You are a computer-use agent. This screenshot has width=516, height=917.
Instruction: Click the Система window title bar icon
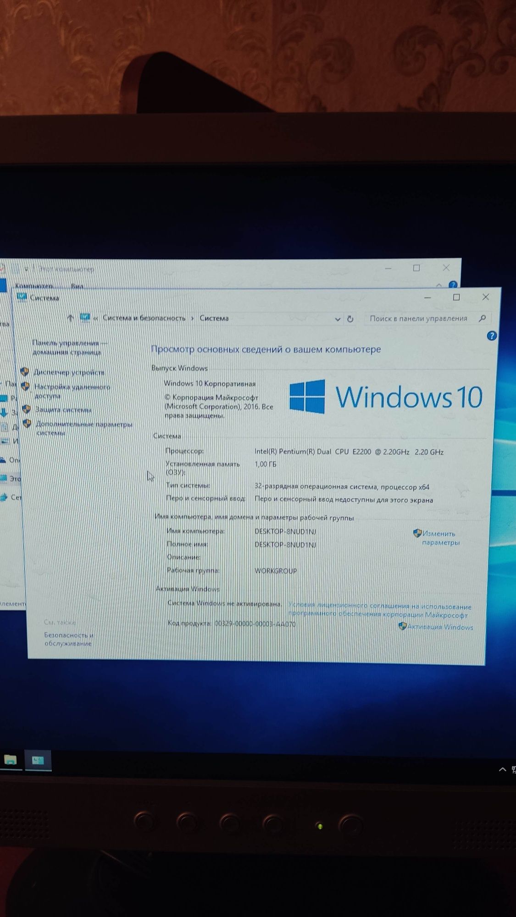point(22,297)
